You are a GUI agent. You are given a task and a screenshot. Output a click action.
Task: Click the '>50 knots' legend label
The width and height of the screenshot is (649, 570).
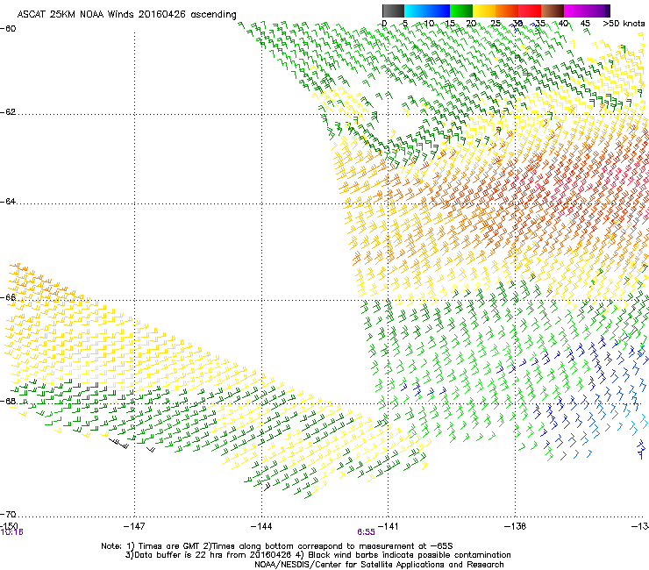point(624,24)
